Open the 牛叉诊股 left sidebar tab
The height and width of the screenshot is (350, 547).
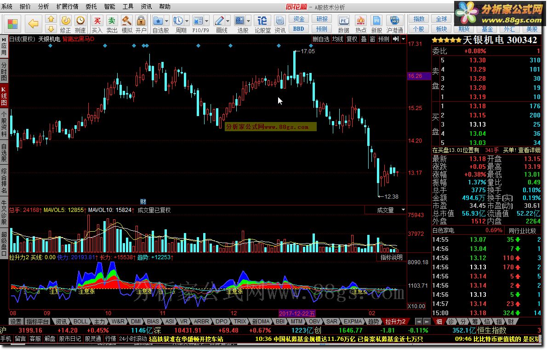tap(4, 212)
